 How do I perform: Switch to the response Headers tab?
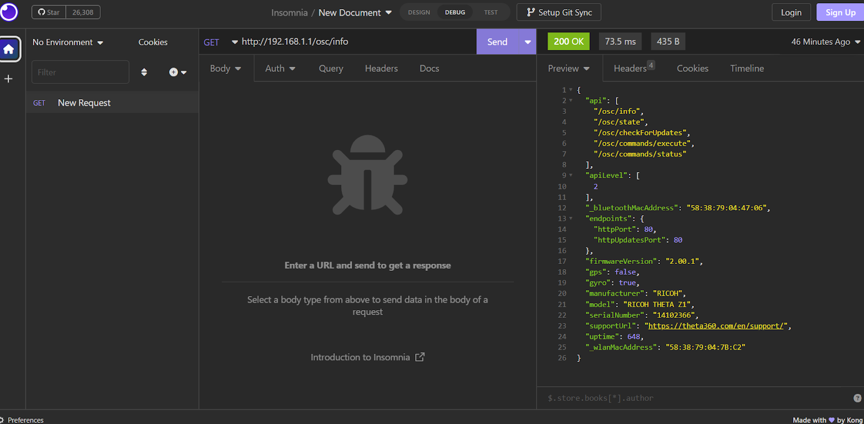tap(634, 67)
